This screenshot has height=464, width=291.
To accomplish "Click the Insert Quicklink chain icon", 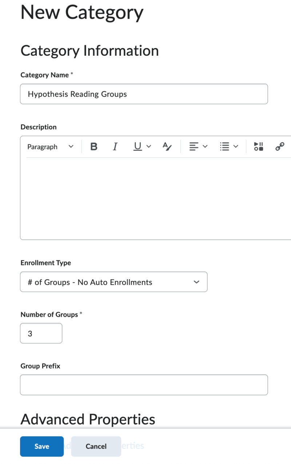I will pyautogui.click(x=280, y=146).
